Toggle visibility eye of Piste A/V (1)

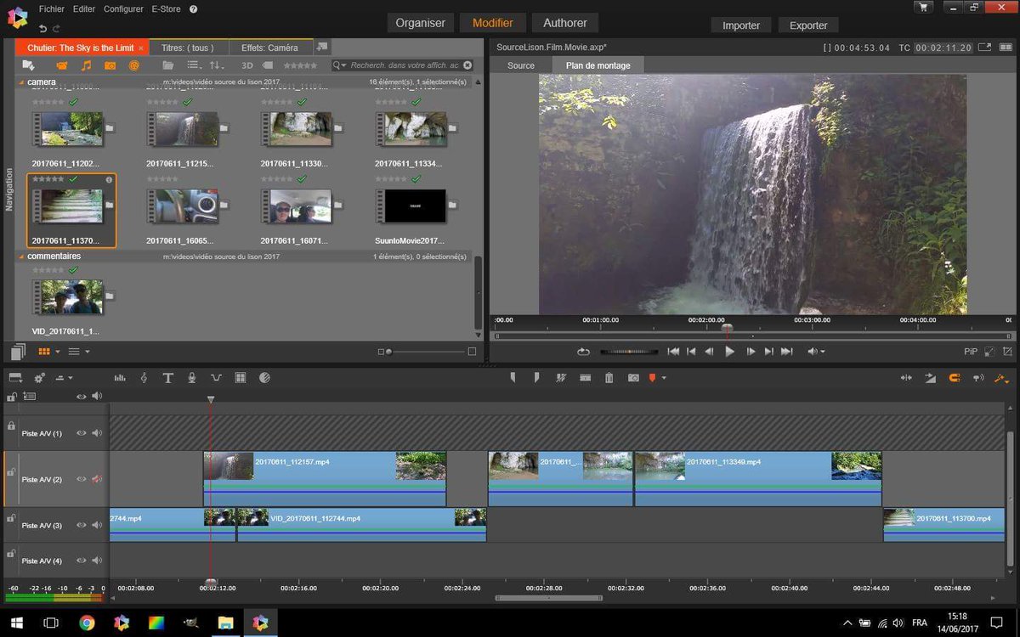[82, 433]
